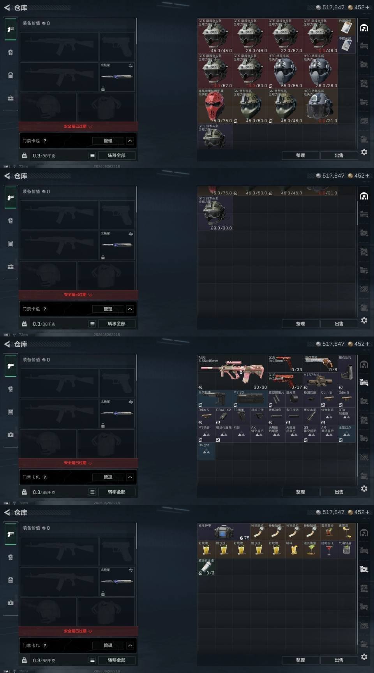Pick the 357左轮 revolver item
374x673 pixels.
click(320, 364)
